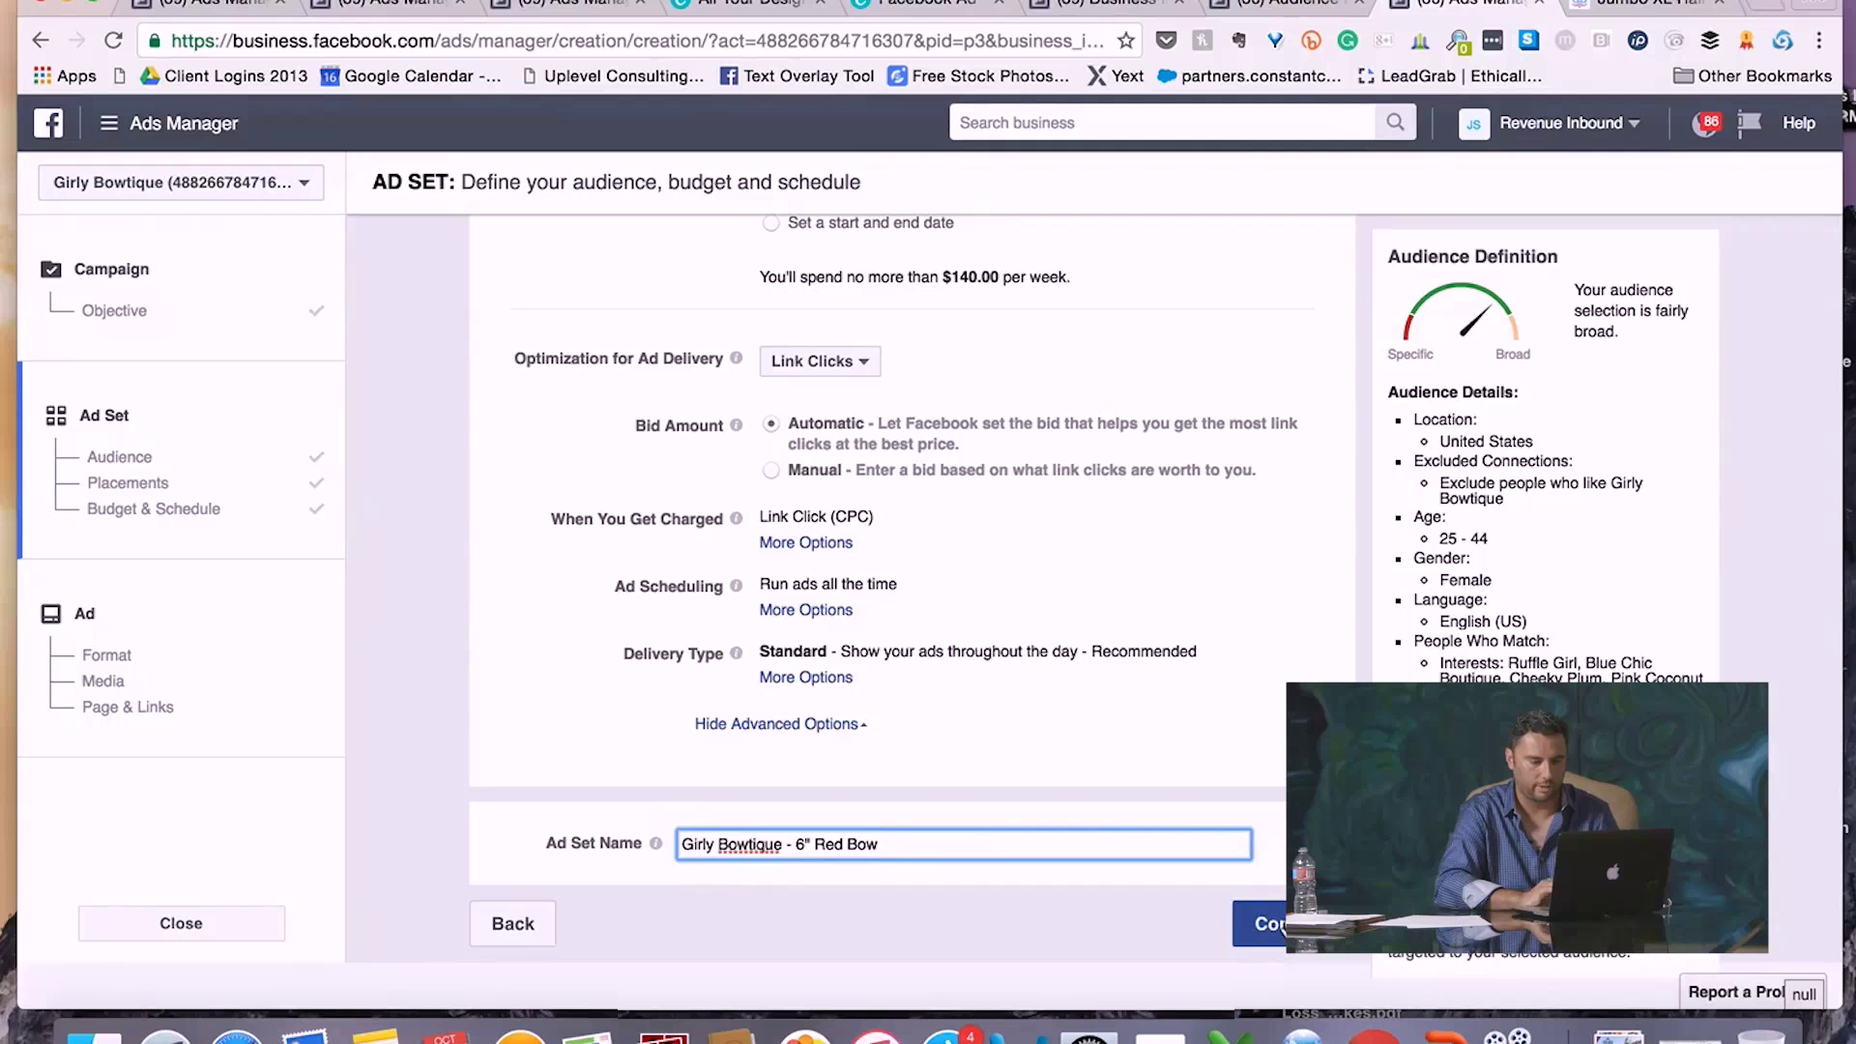This screenshot has width=1856, height=1044.
Task: Click the iP extension icon
Action: pos(1638,41)
